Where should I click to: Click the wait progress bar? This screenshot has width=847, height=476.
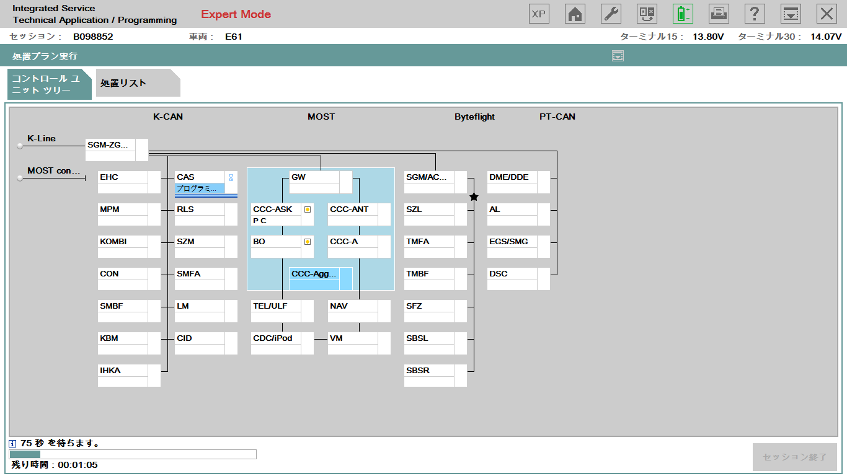[133, 454]
